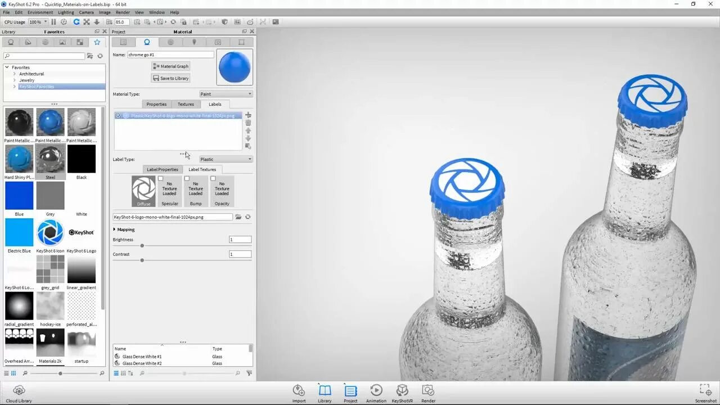Open the Library panel from bottom toolbar
Image resolution: width=720 pixels, height=405 pixels.
point(325,394)
